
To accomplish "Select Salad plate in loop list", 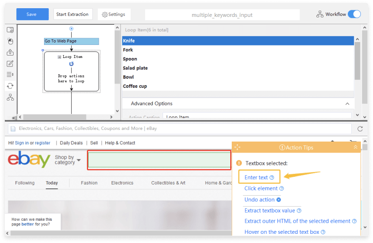I will click(238, 68).
